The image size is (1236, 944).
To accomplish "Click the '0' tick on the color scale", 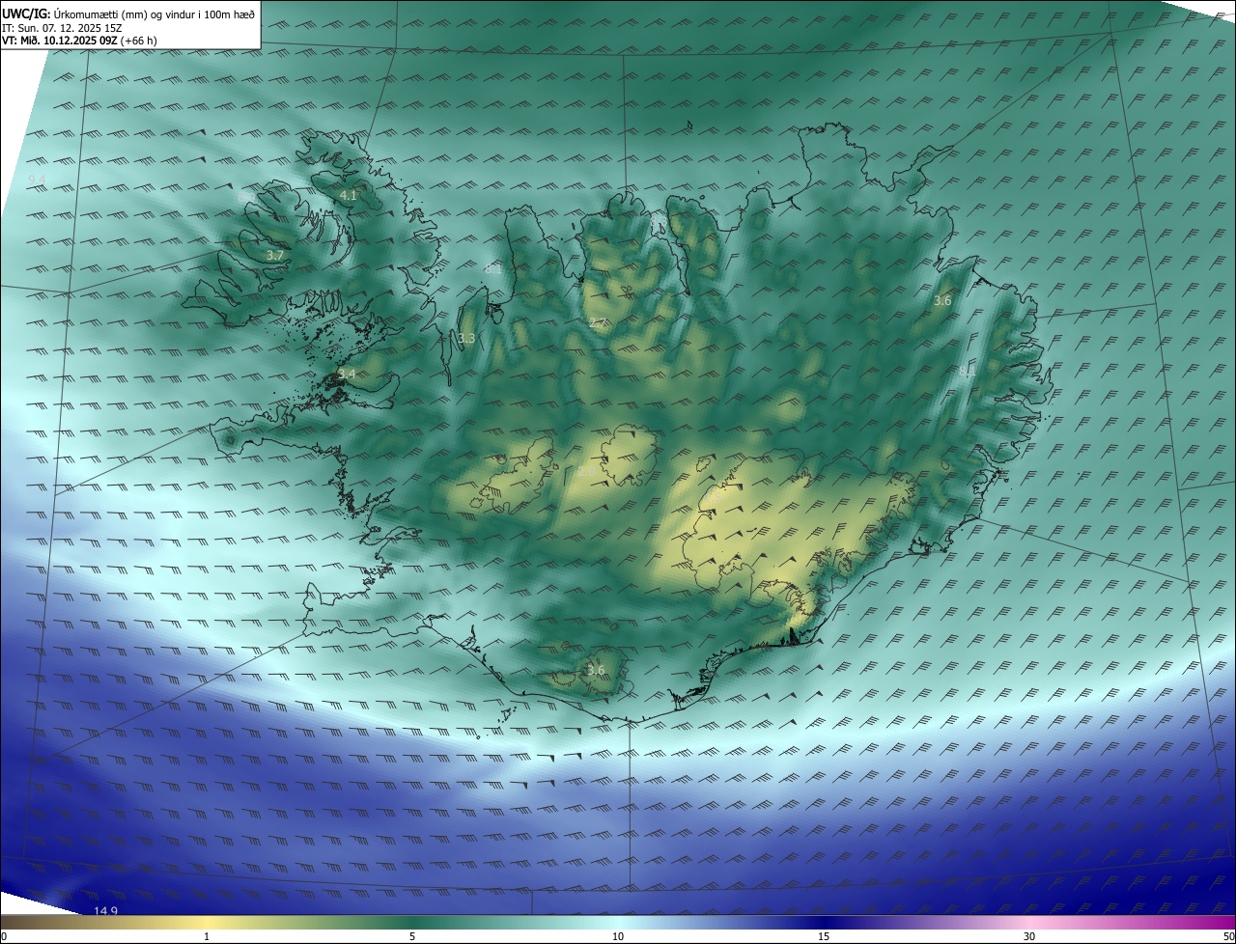I will click(4, 936).
